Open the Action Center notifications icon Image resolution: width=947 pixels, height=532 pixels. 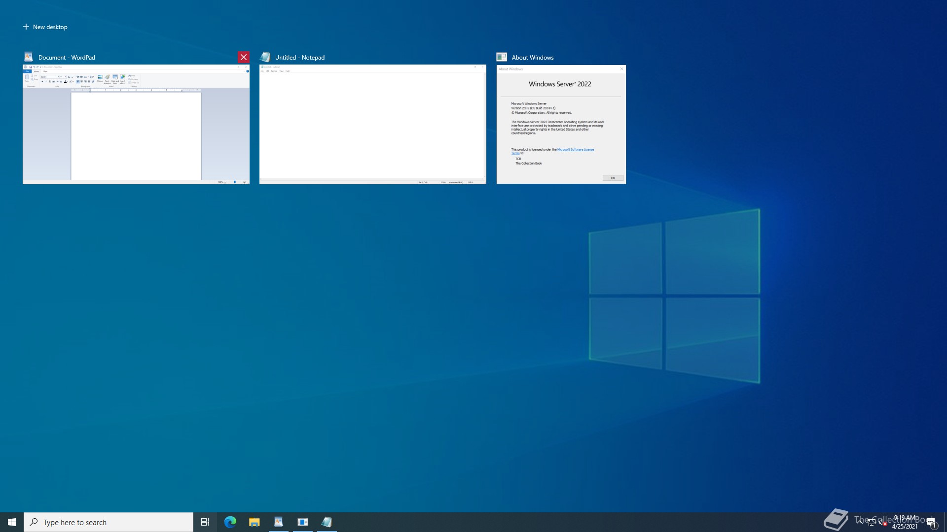click(931, 522)
